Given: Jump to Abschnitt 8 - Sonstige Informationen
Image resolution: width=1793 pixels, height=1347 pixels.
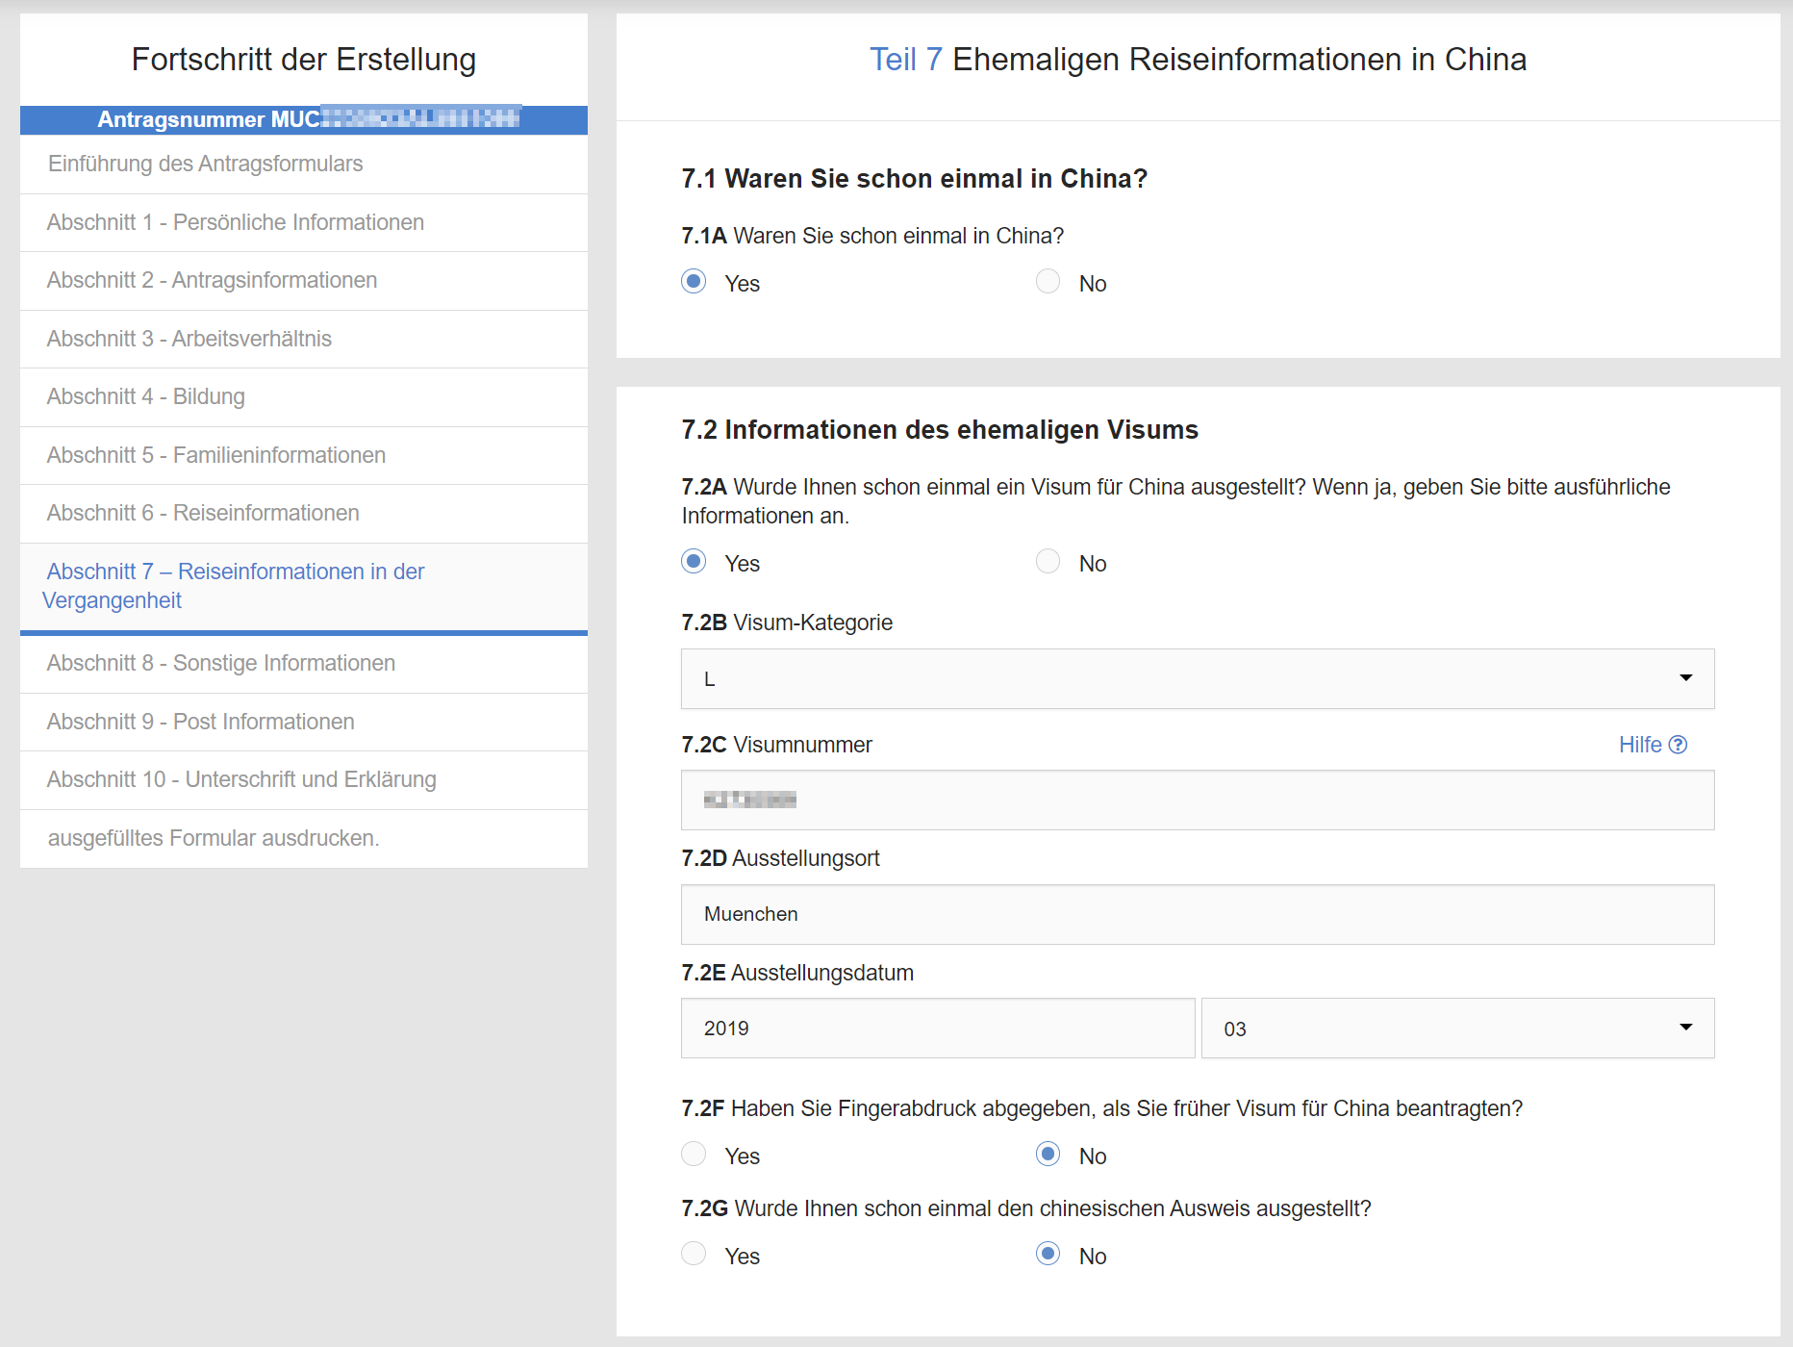Looking at the screenshot, I should (x=221, y=663).
